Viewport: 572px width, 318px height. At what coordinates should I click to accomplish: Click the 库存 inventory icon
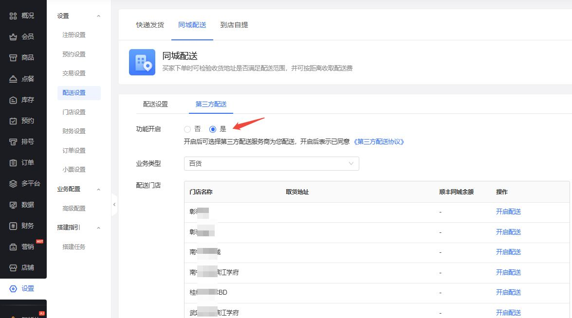coord(13,100)
